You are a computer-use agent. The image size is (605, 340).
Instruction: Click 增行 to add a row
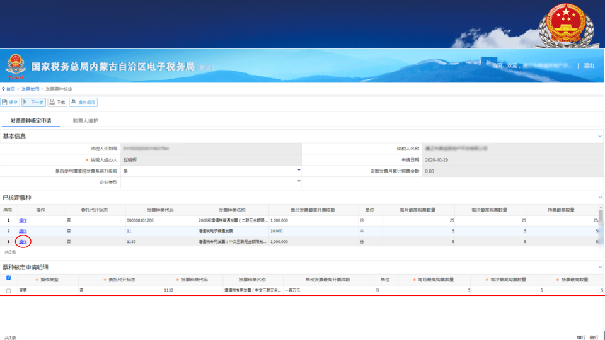581,337
